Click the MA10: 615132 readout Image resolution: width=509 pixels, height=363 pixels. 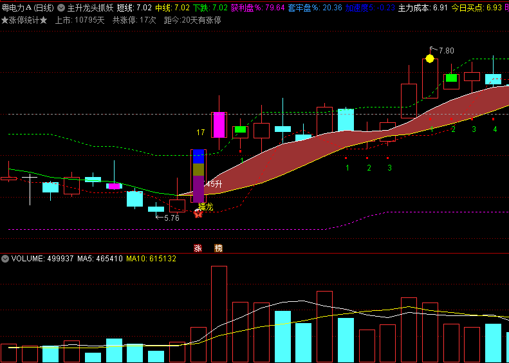(151, 259)
